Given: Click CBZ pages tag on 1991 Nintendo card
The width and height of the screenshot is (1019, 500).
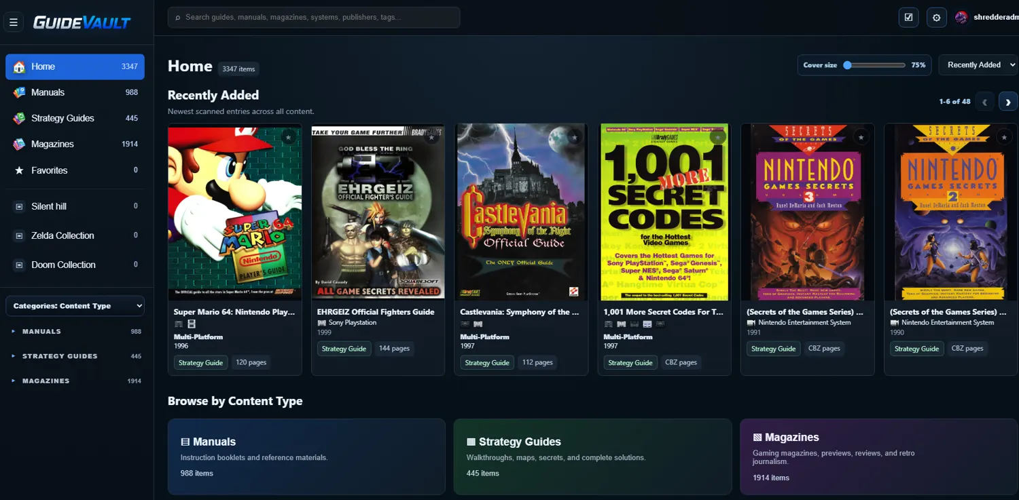Looking at the screenshot, I should 825,349.
